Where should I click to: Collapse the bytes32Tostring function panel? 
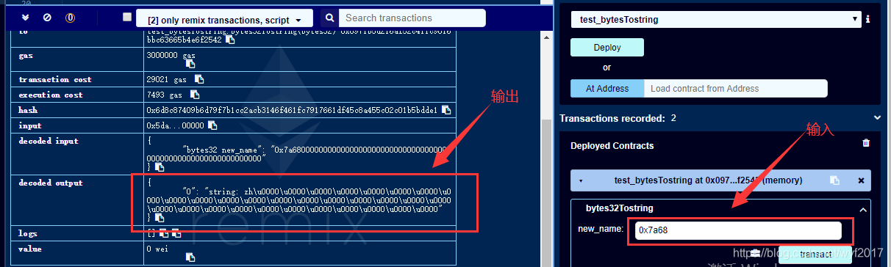click(x=863, y=209)
